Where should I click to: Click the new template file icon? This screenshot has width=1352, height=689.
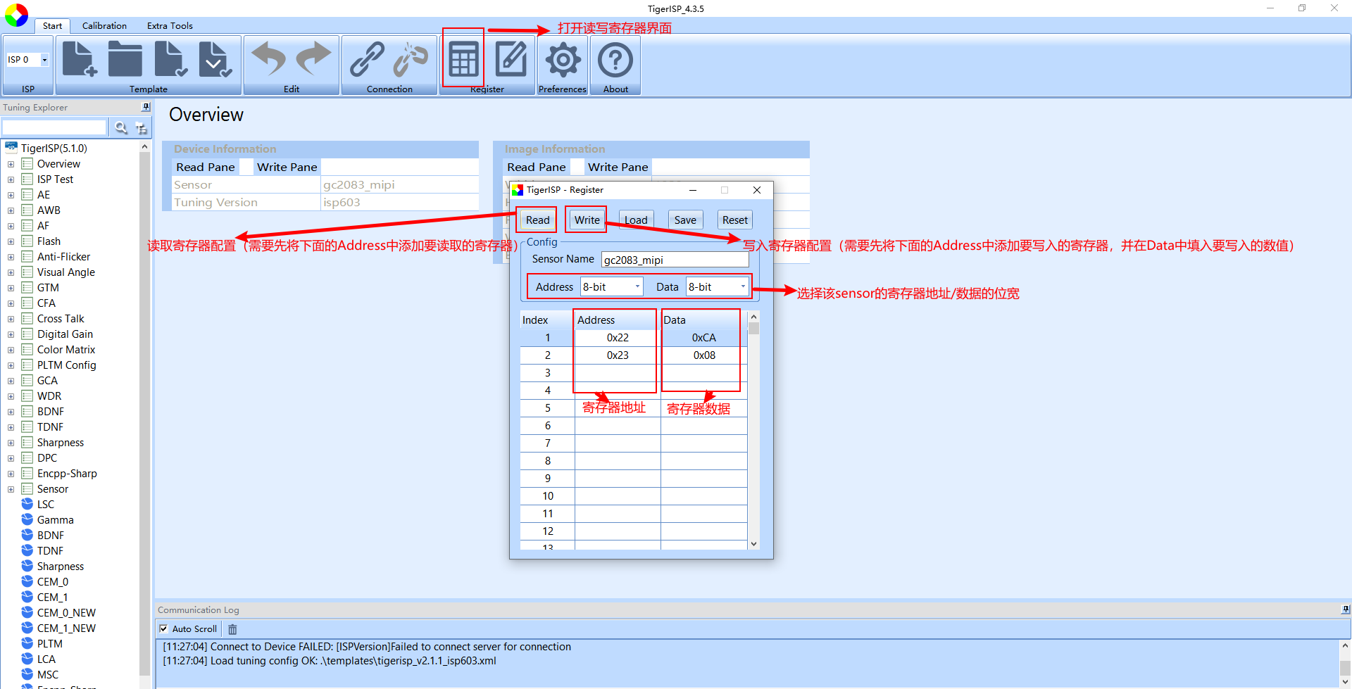click(79, 60)
